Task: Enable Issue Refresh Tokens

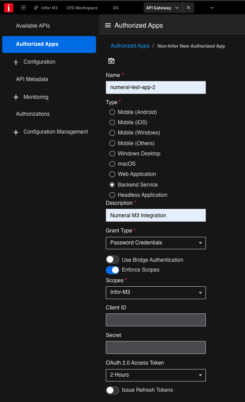Action: (x=112, y=390)
